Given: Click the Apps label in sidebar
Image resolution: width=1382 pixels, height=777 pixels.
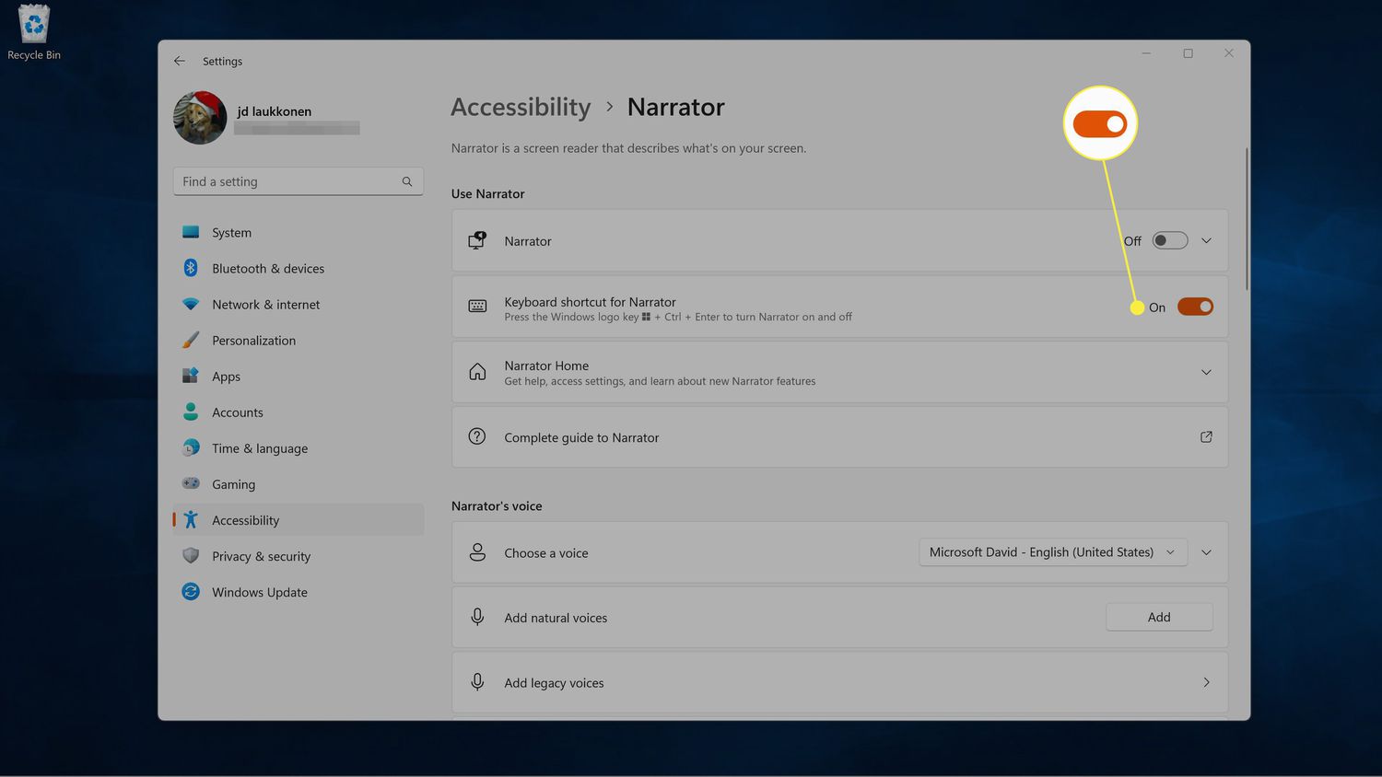Looking at the screenshot, I should pyautogui.click(x=226, y=377).
